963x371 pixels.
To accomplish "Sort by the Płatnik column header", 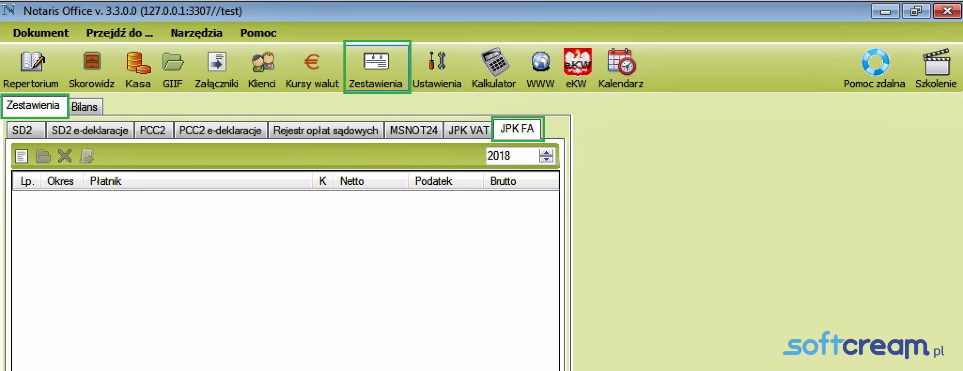I will 198,181.
